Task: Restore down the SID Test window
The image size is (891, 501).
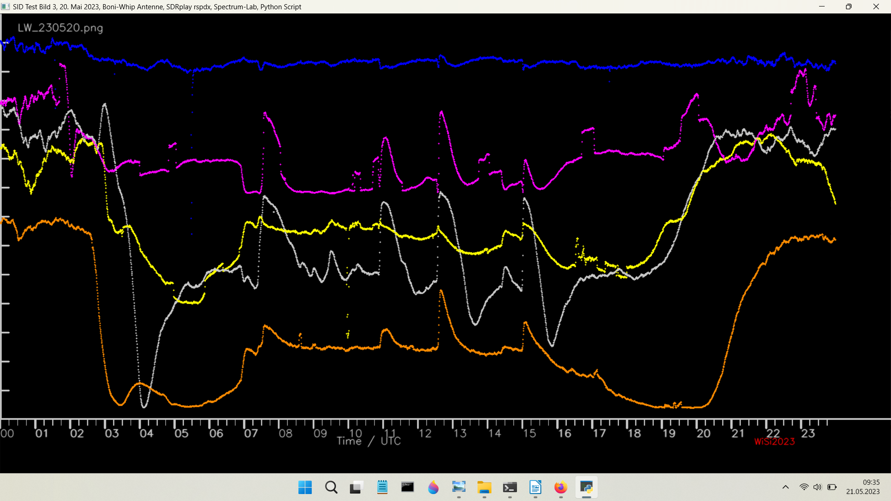Action: click(x=849, y=6)
